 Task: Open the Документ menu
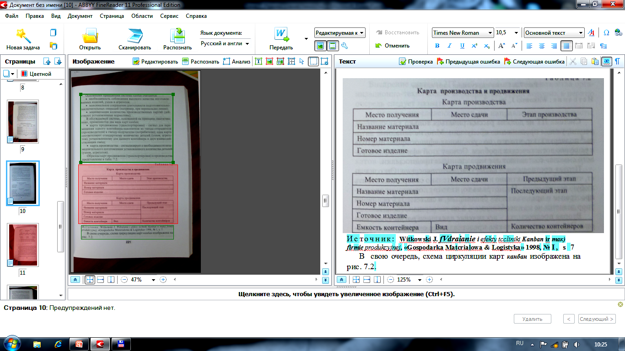(80, 16)
